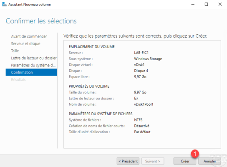Screen dimensions: 227x167
Task: Click the Désactivé value
Action: (x=141, y=126)
